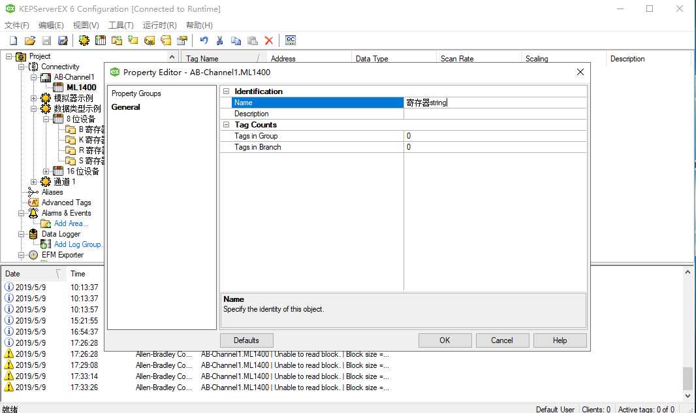This screenshot has height=413, width=696.
Task: Click the New Project toolbar icon
Action: 13,41
